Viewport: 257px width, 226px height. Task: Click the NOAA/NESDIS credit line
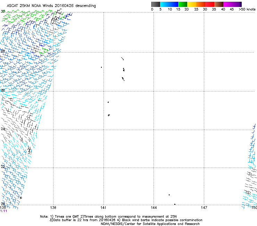150,224
